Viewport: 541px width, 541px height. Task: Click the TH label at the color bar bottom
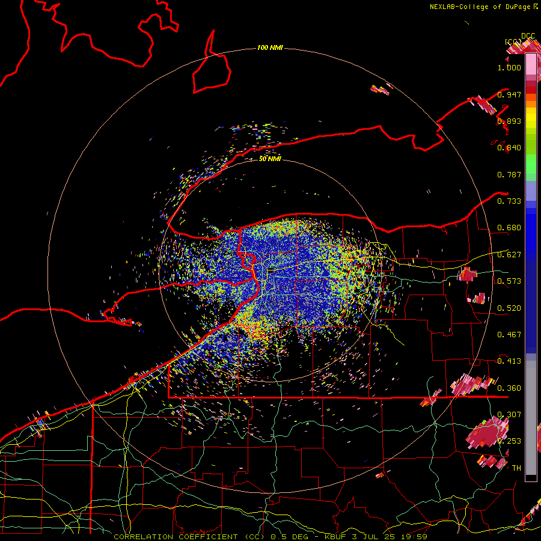pos(516,468)
